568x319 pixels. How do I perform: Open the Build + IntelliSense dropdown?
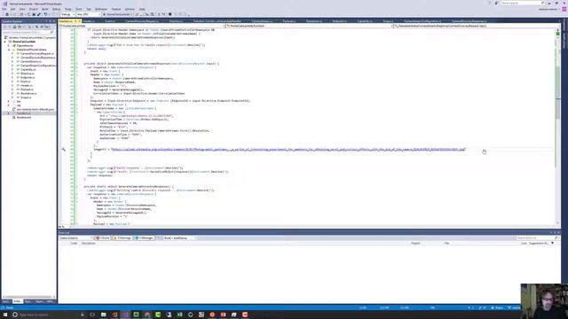(x=179, y=238)
